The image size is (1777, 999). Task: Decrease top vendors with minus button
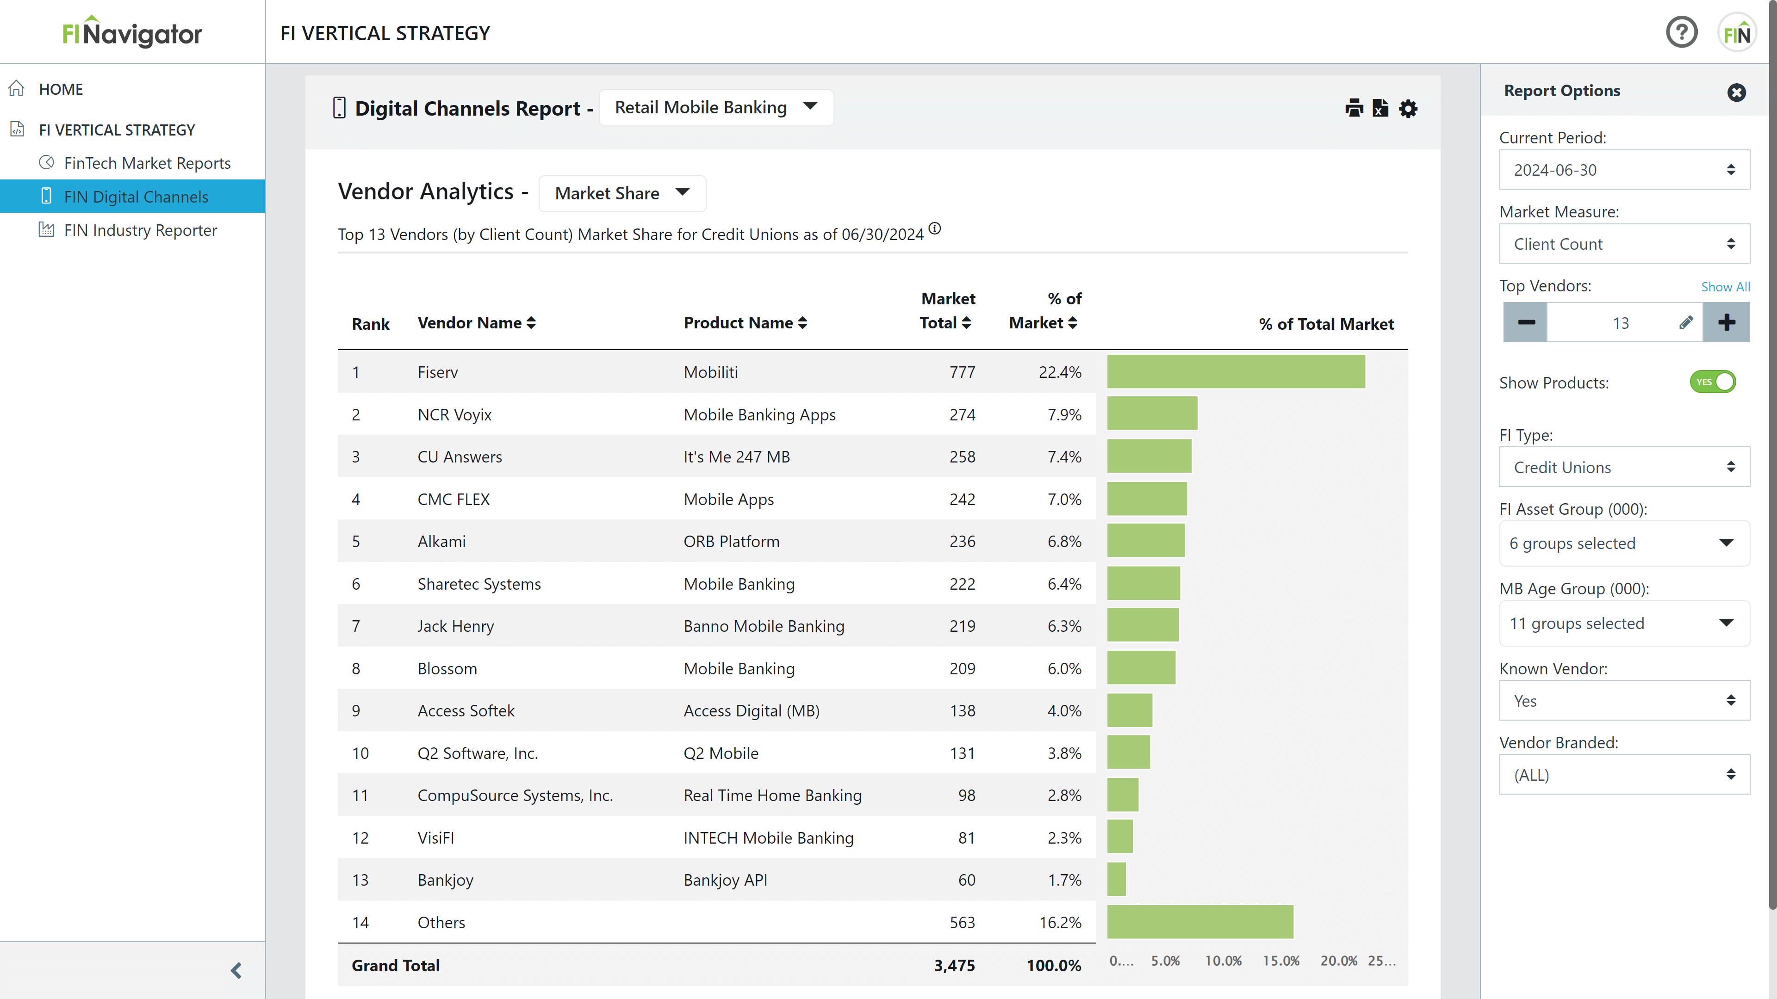pos(1526,323)
